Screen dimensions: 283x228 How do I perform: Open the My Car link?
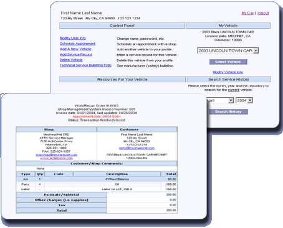pos(247,13)
